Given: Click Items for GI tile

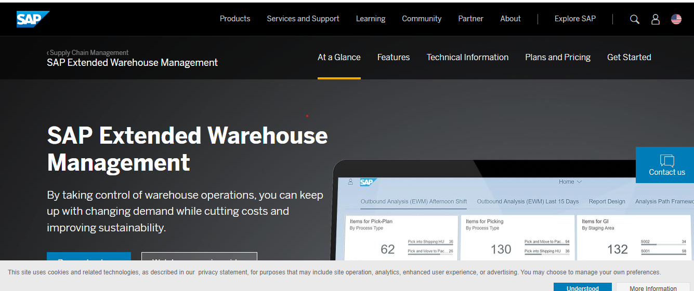Looking at the screenshot, I should (634, 238).
